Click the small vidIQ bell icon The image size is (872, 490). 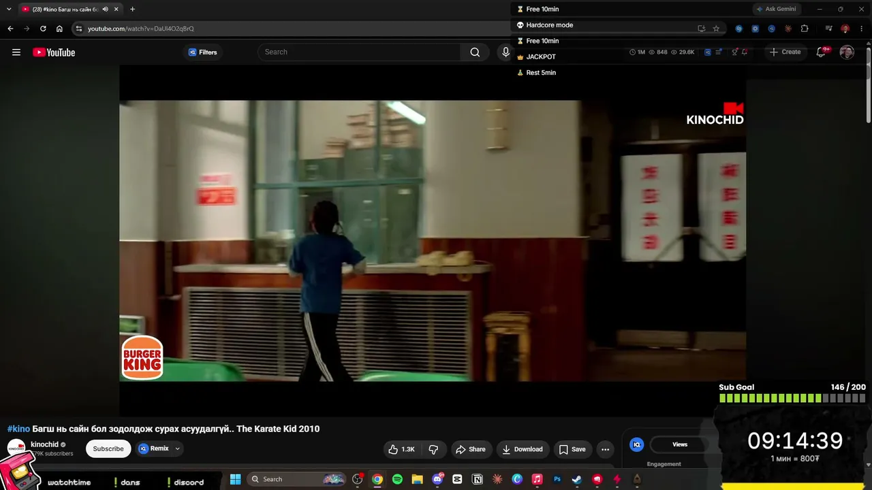[745, 52]
